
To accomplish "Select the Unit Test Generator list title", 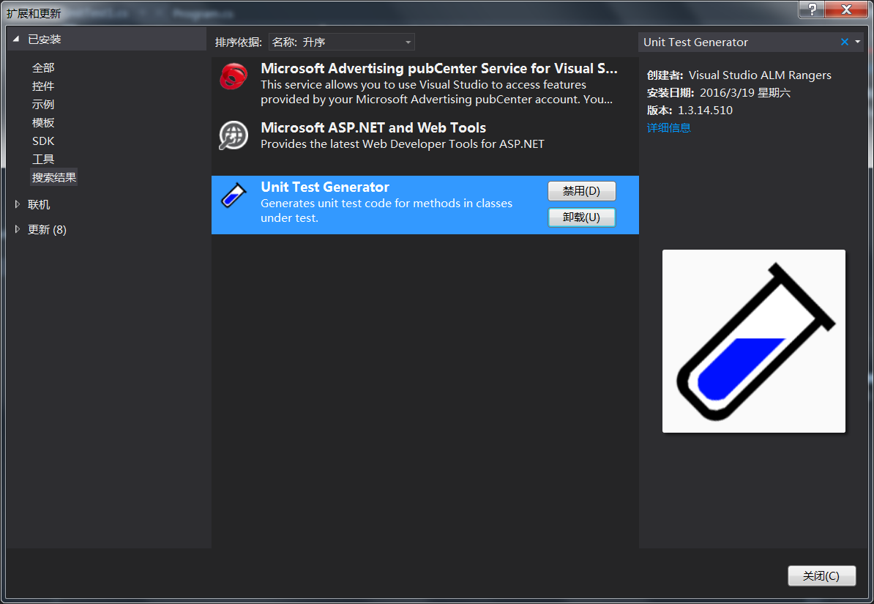I will pyautogui.click(x=324, y=187).
